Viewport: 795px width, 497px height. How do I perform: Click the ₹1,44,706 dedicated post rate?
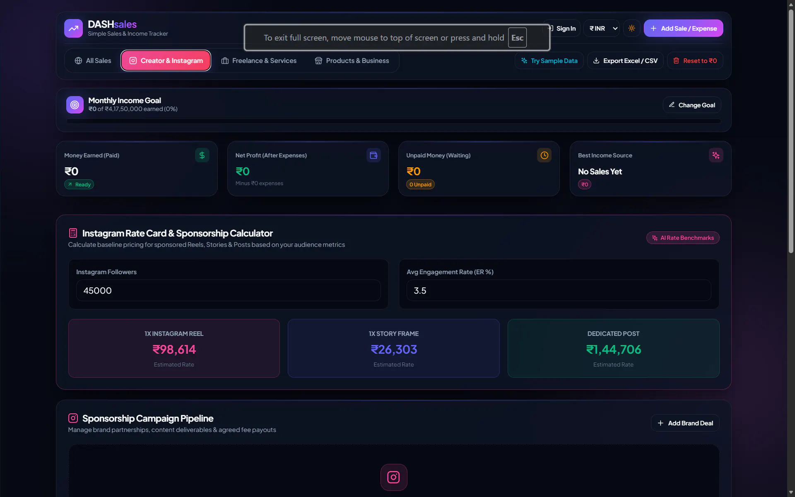pos(613,350)
